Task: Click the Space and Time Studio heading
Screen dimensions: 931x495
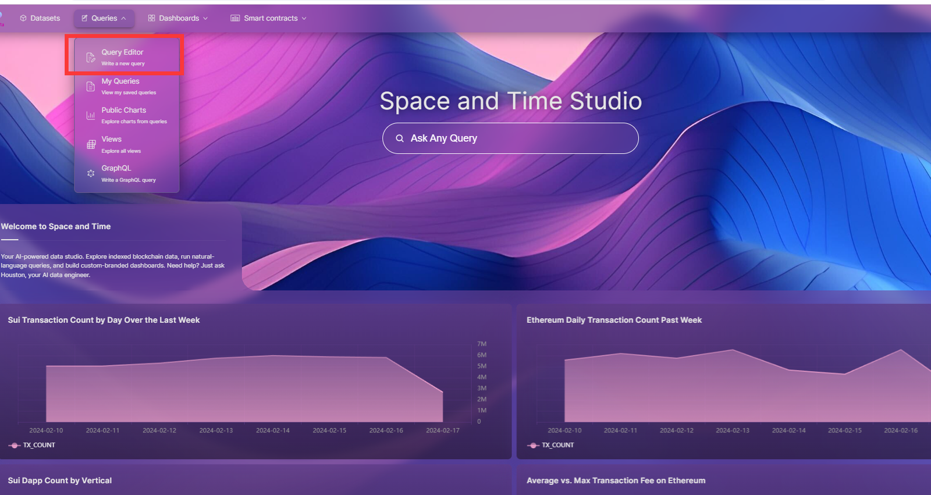Action: 511,101
